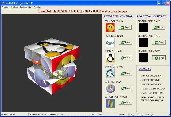Image resolution: width=171 pixels, height=117 pixels.
Task: Rotate the Right Face X axis
Action: (125, 42)
